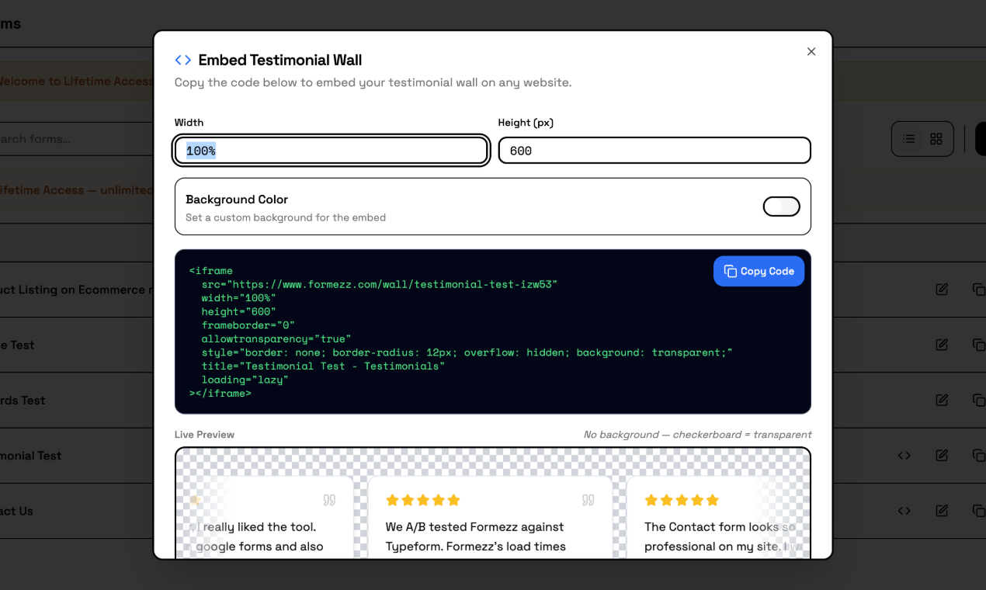
Task: Close the Embed Testimonial Wall dialog
Action: point(811,51)
